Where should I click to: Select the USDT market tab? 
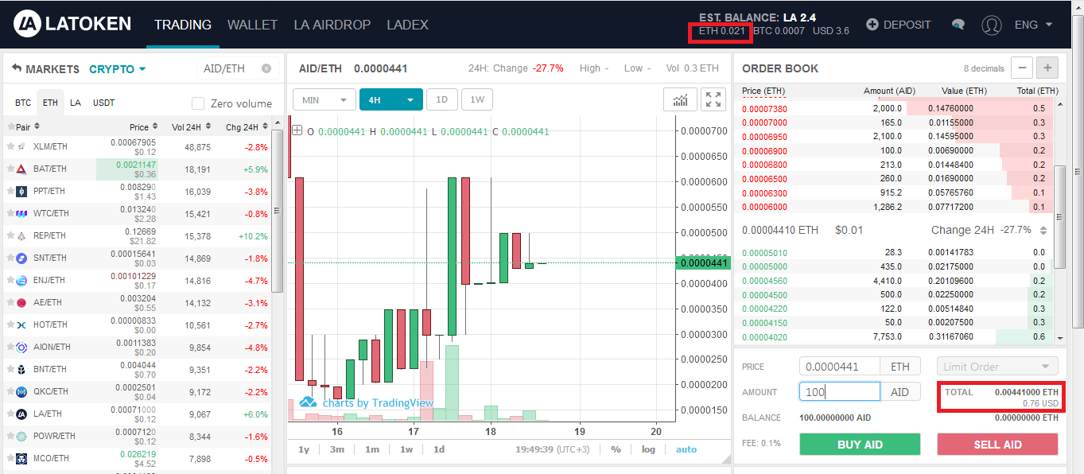[103, 103]
